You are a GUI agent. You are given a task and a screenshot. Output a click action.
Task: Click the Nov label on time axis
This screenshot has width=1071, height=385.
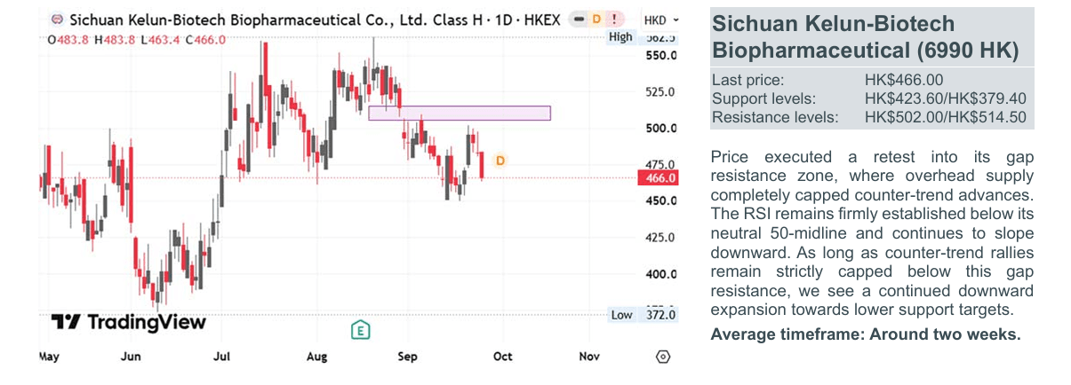(x=590, y=357)
